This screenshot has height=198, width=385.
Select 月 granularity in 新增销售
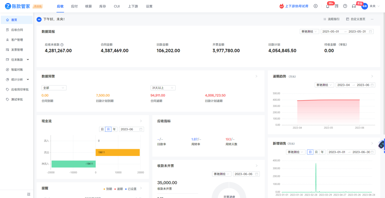coord(316,152)
